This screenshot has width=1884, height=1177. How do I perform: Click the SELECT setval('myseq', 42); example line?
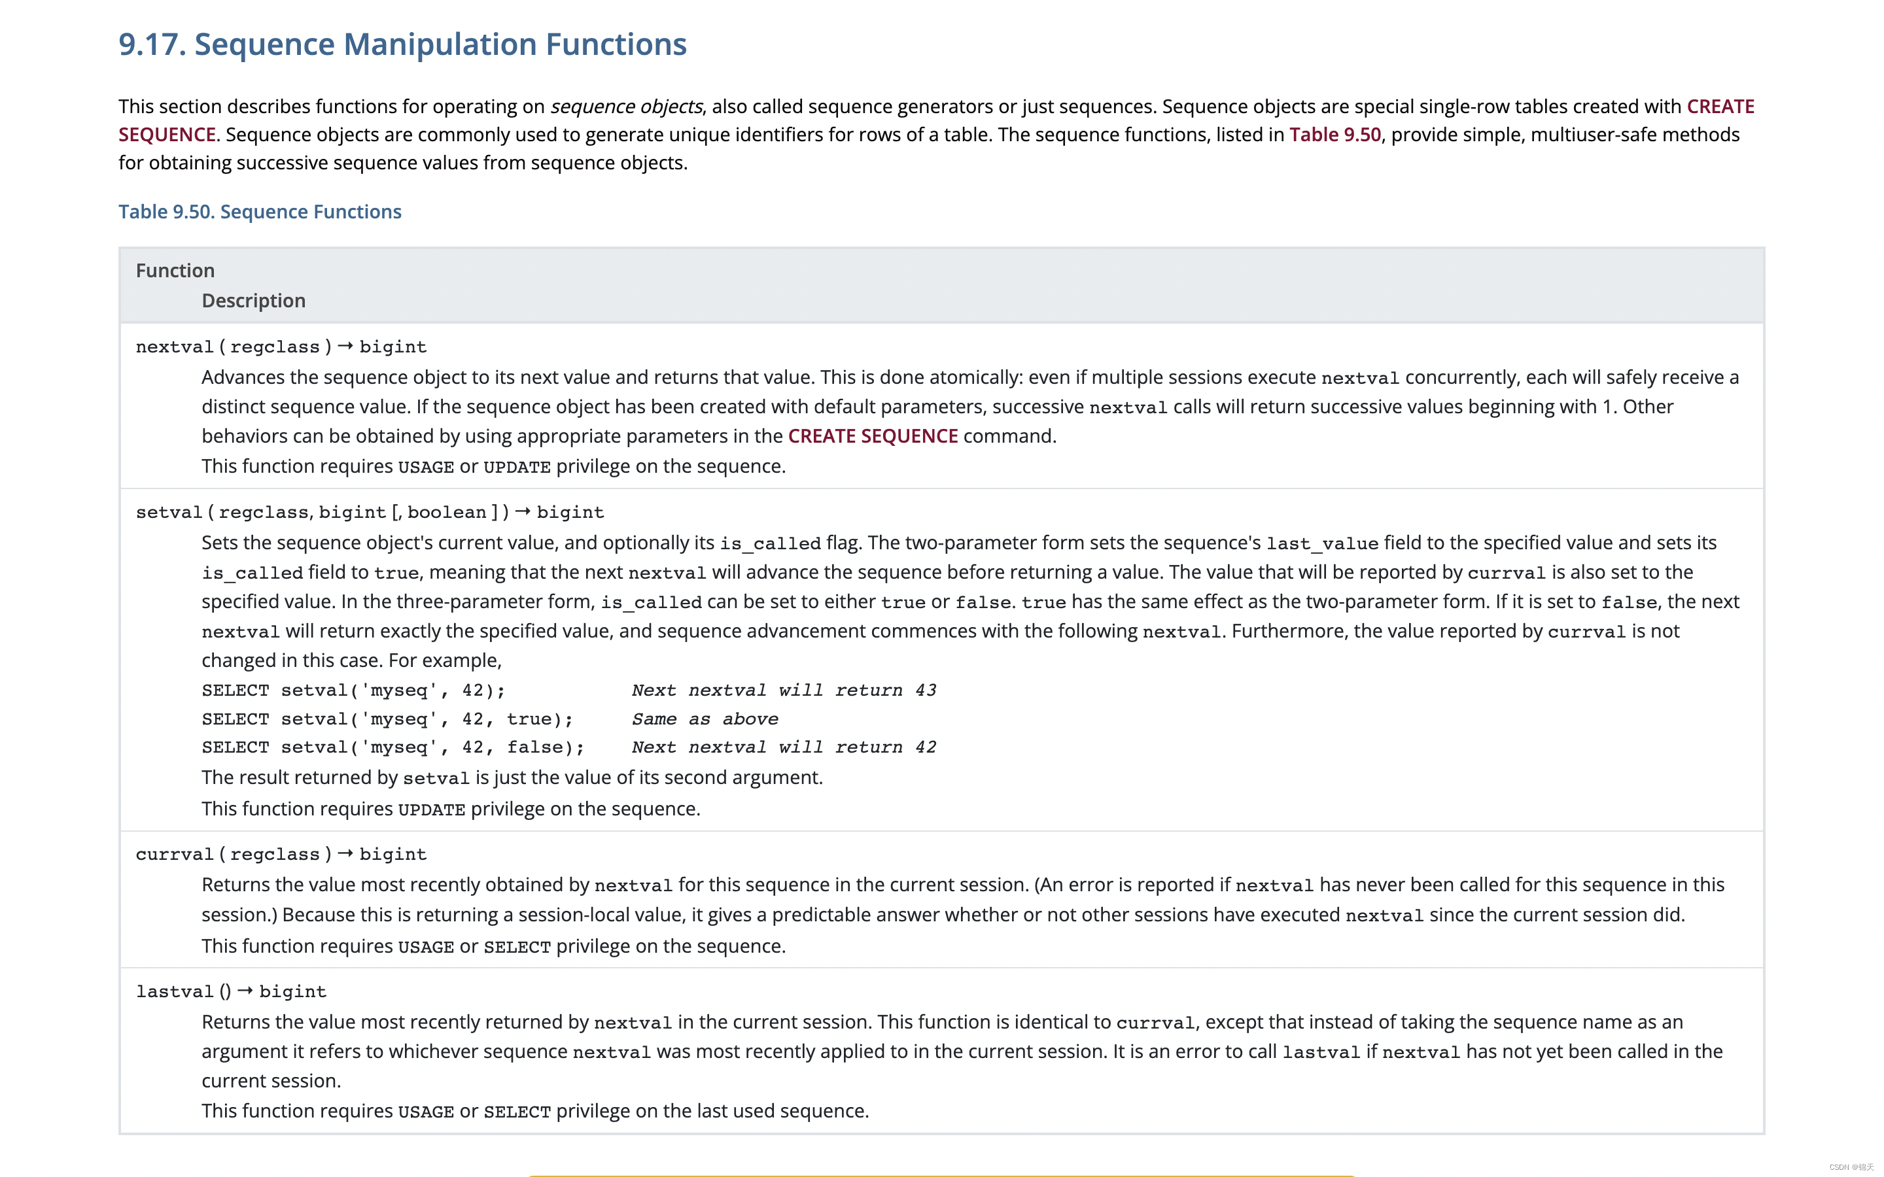[353, 691]
